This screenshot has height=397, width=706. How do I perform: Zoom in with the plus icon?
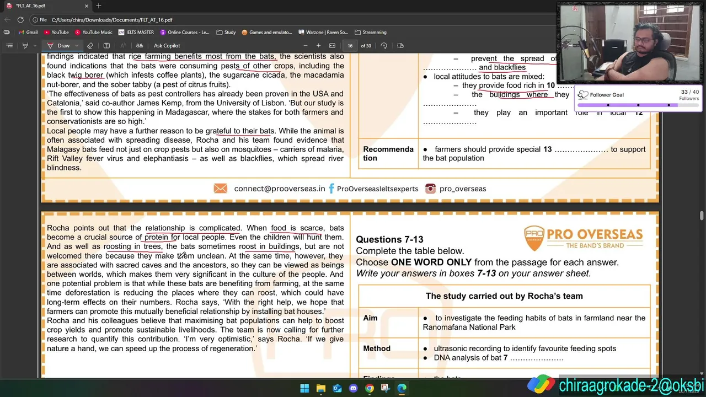pos(318,46)
